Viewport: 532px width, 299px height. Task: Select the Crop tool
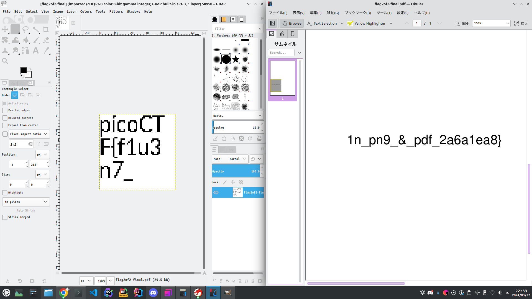click(x=46, y=29)
